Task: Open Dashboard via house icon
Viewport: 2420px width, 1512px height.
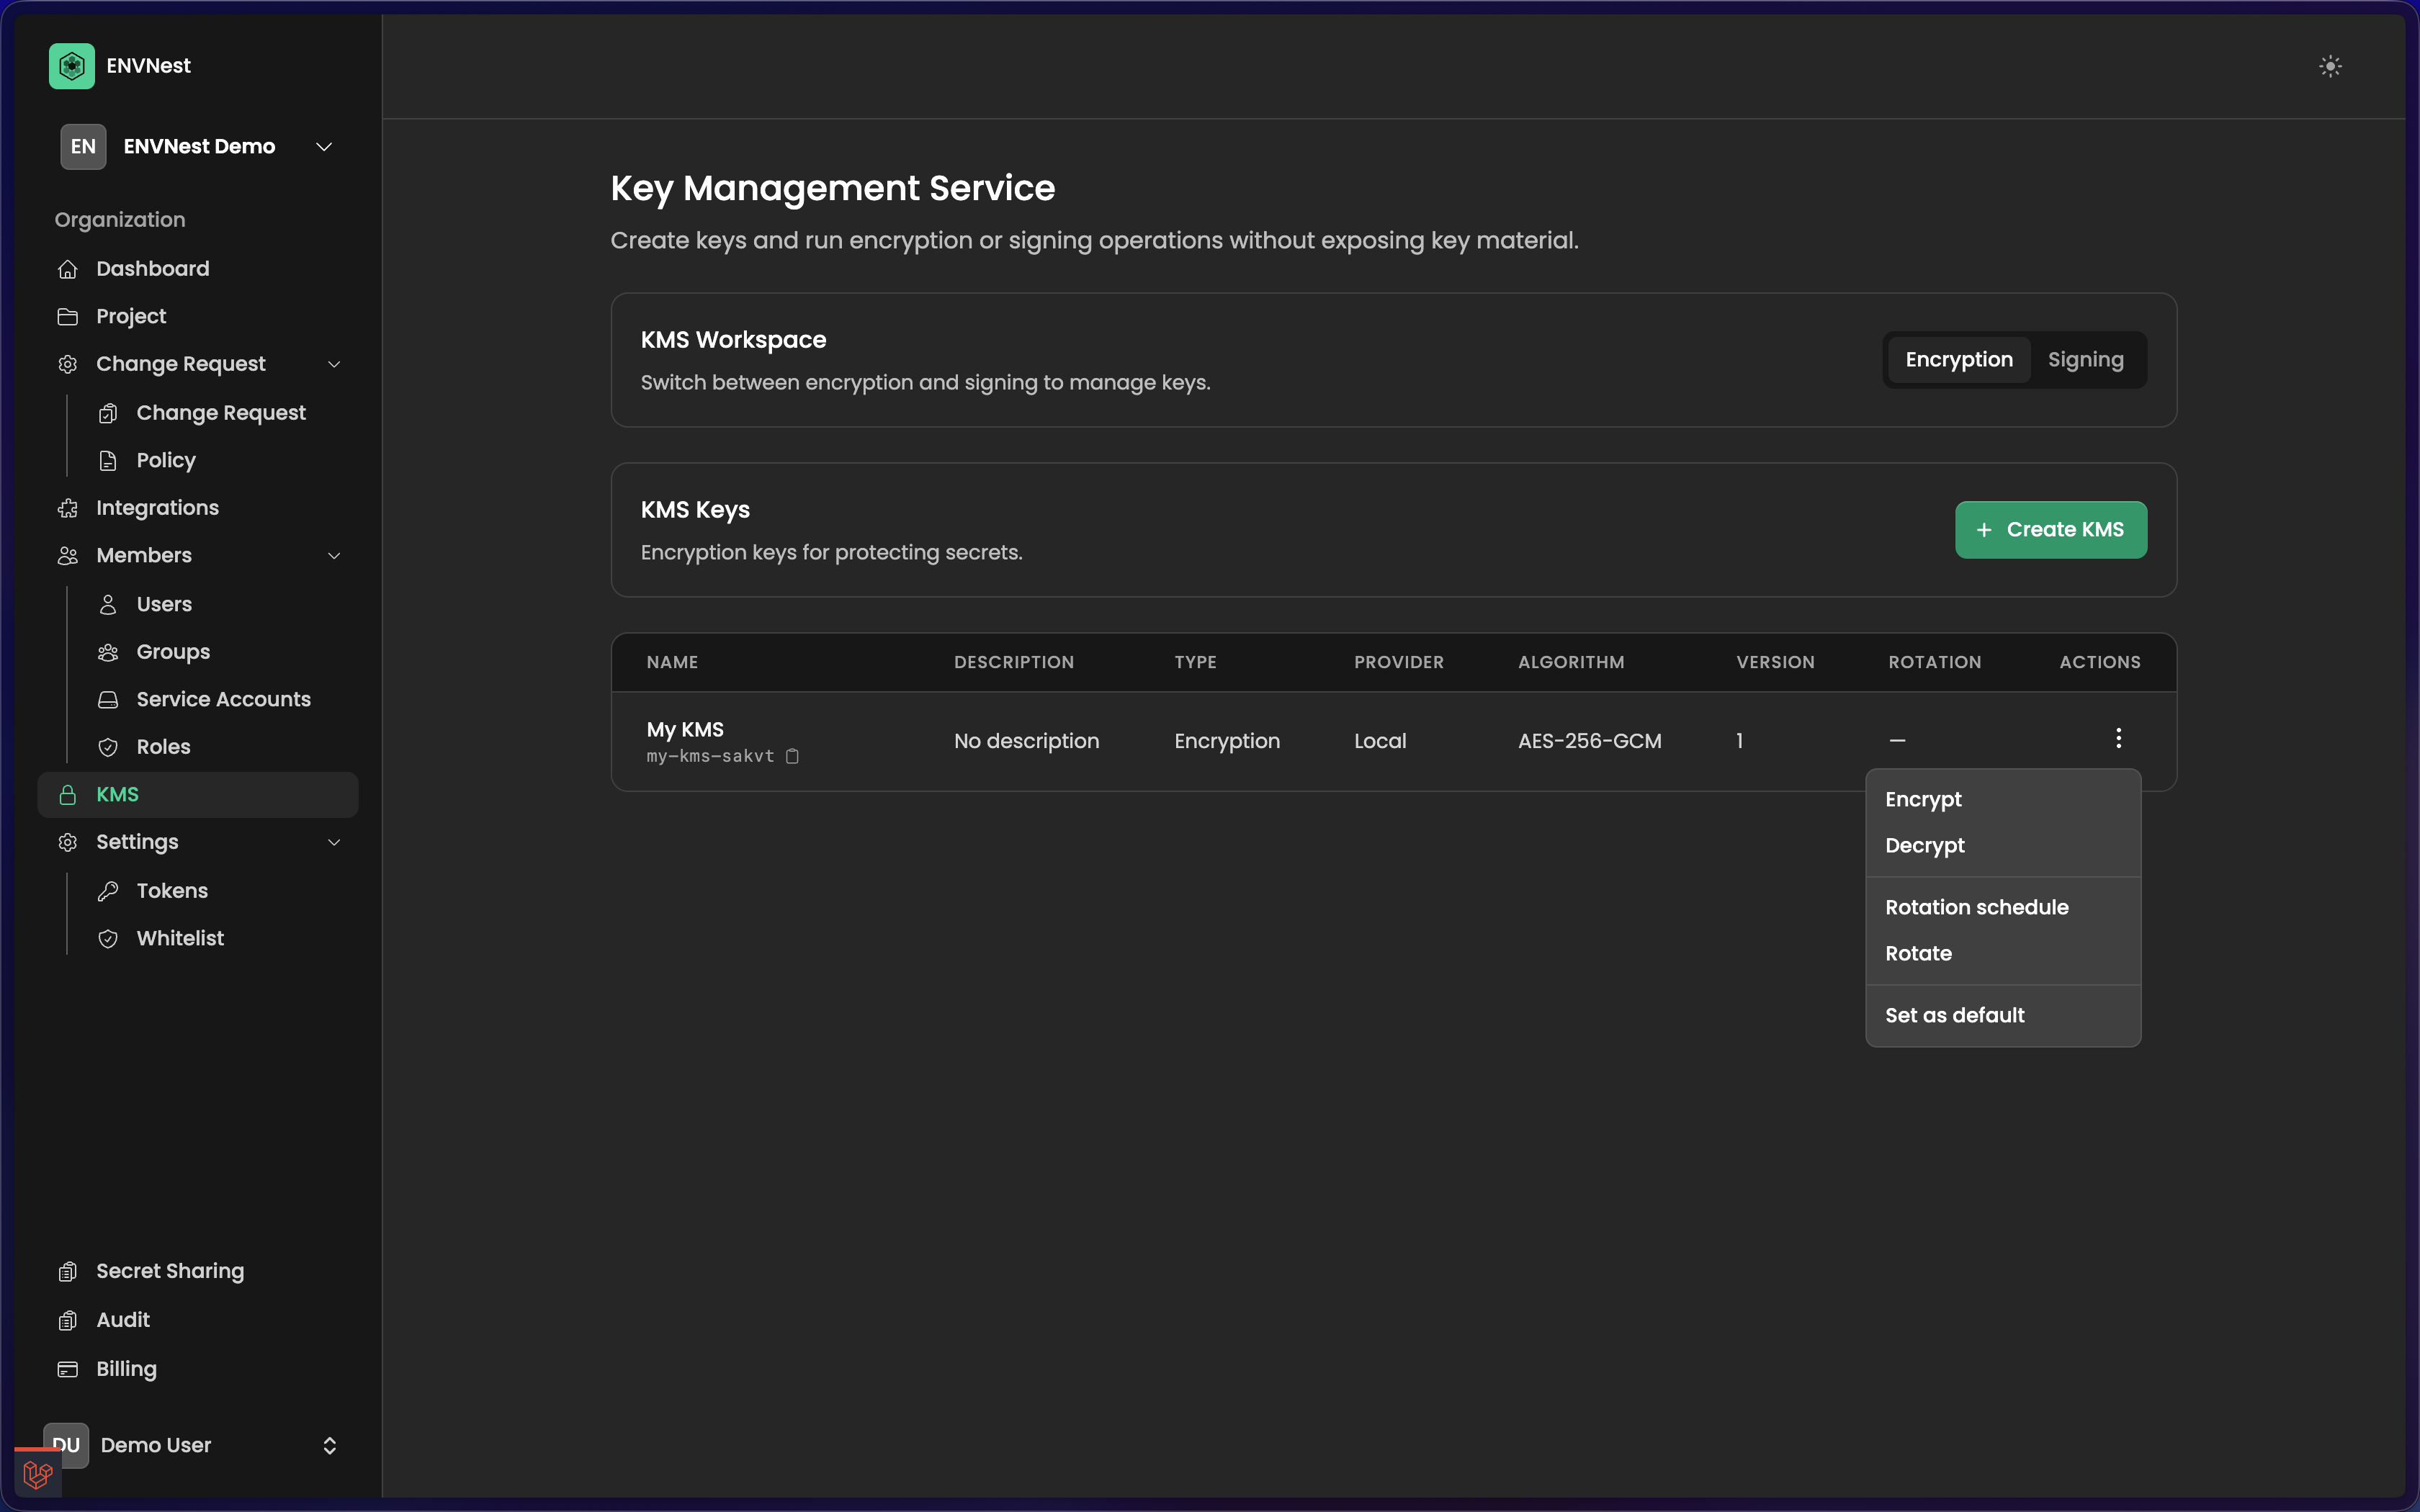Action: pos(68,269)
